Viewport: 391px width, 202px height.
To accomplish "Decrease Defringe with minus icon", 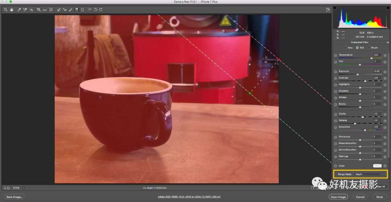I will click(x=335, y=157).
